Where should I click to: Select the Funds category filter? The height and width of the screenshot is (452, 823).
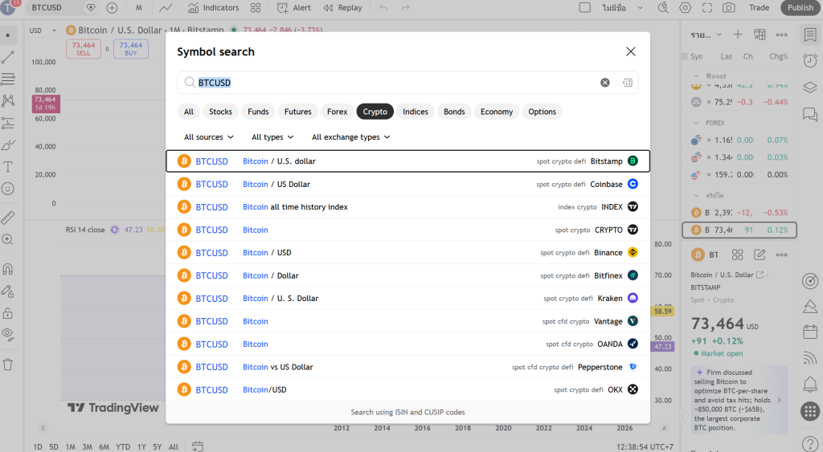[258, 112]
